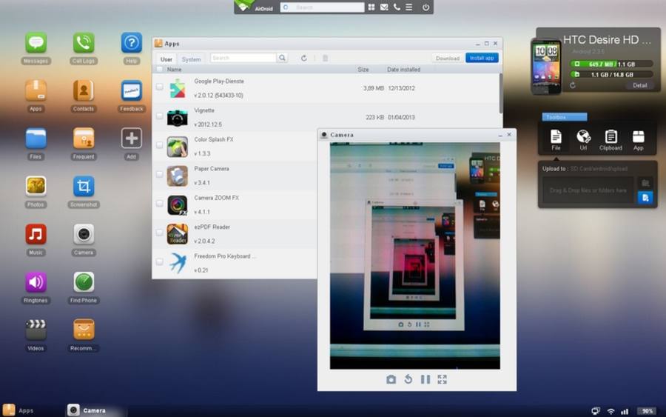
Task: Check the Vignette app checkbox
Action: [x=159, y=116]
